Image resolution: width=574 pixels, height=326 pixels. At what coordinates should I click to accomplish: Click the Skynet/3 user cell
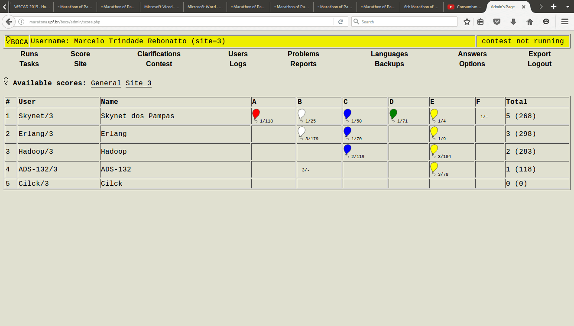58,116
